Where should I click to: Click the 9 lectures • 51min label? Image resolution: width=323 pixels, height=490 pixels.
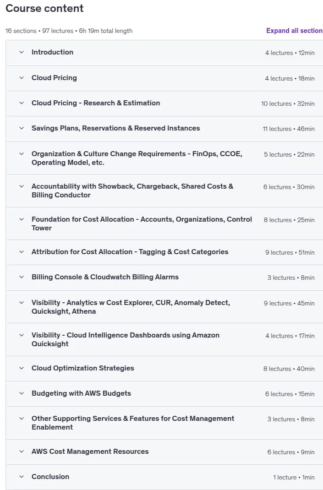point(290,252)
